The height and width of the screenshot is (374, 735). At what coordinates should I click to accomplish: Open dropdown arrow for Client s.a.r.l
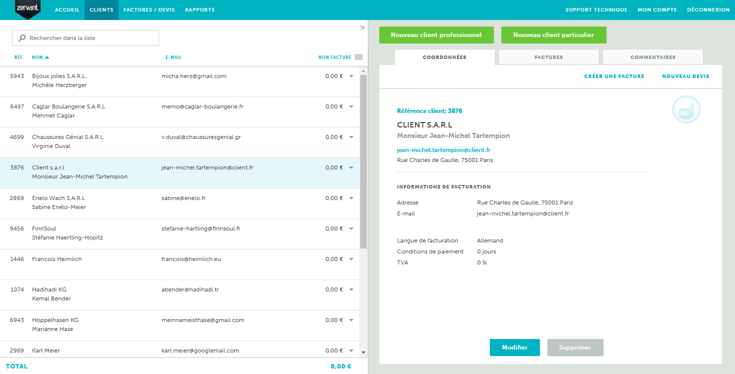pyautogui.click(x=351, y=167)
